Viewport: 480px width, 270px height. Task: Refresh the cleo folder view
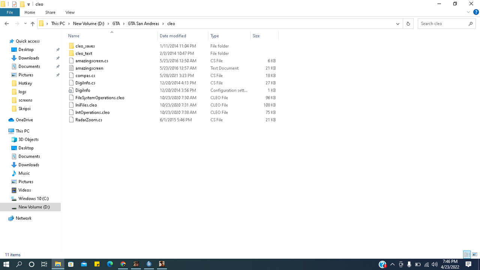[x=408, y=24]
